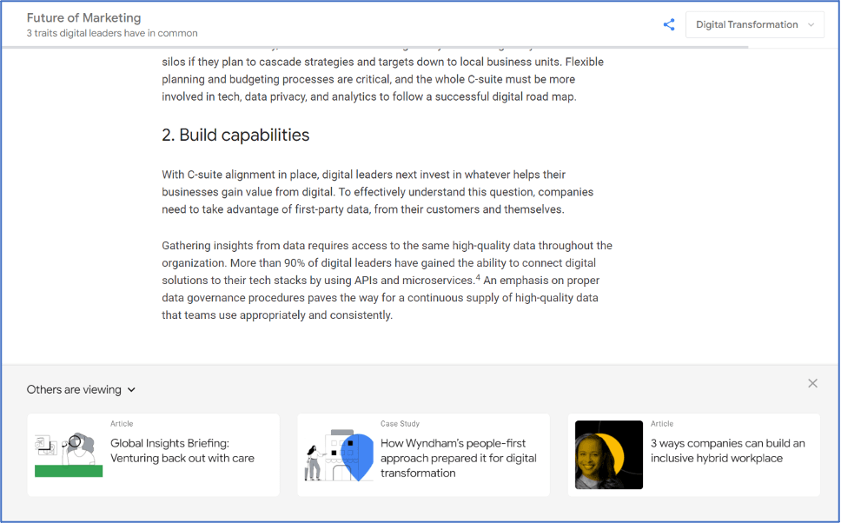Image resolution: width=841 pixels, height=523 pixels.
Task: Click the '3 traits digital leaders' subtitle
Action: 112,33
